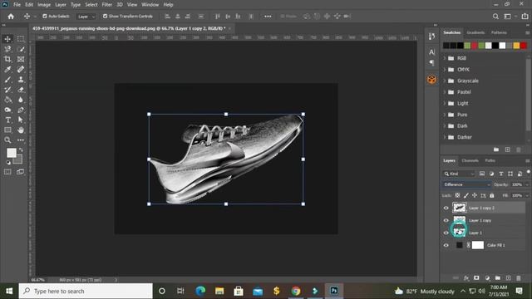Image resolution: width=532 pixels, height=299 pixels.
Task: Click the Windows search box
Action: pyautogui.click(x=86, y=292)
